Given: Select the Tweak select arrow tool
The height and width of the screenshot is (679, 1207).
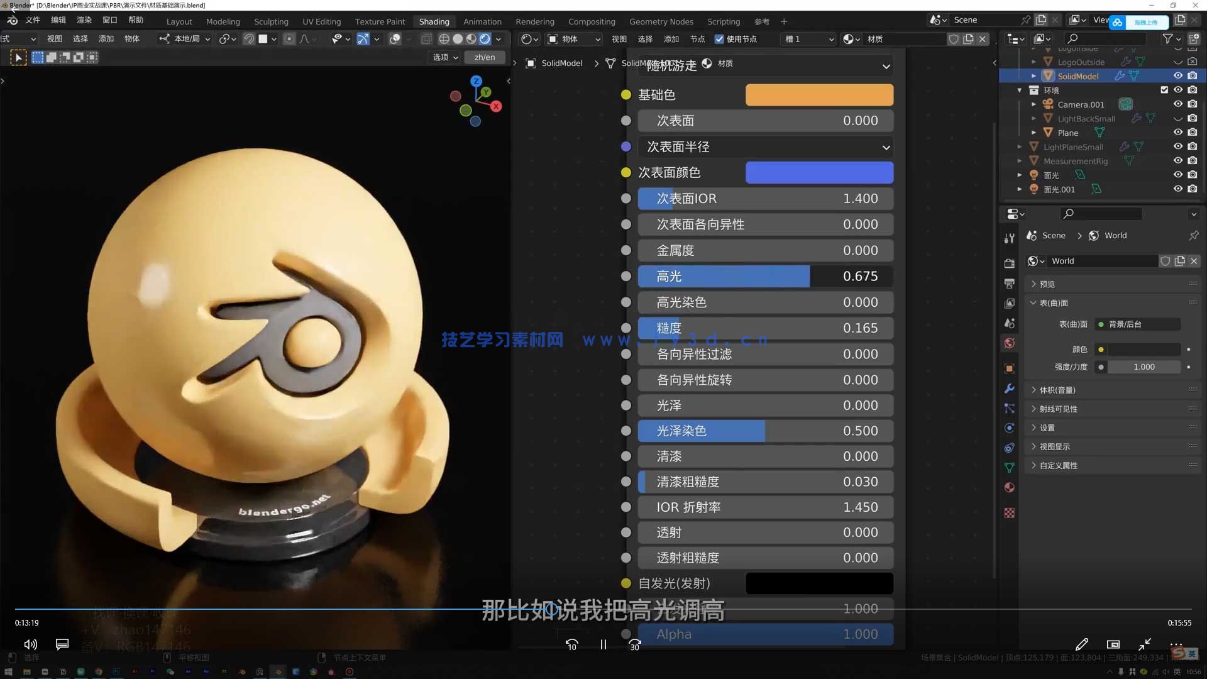Looking at the screenshot, I should [x=19, y=57].
